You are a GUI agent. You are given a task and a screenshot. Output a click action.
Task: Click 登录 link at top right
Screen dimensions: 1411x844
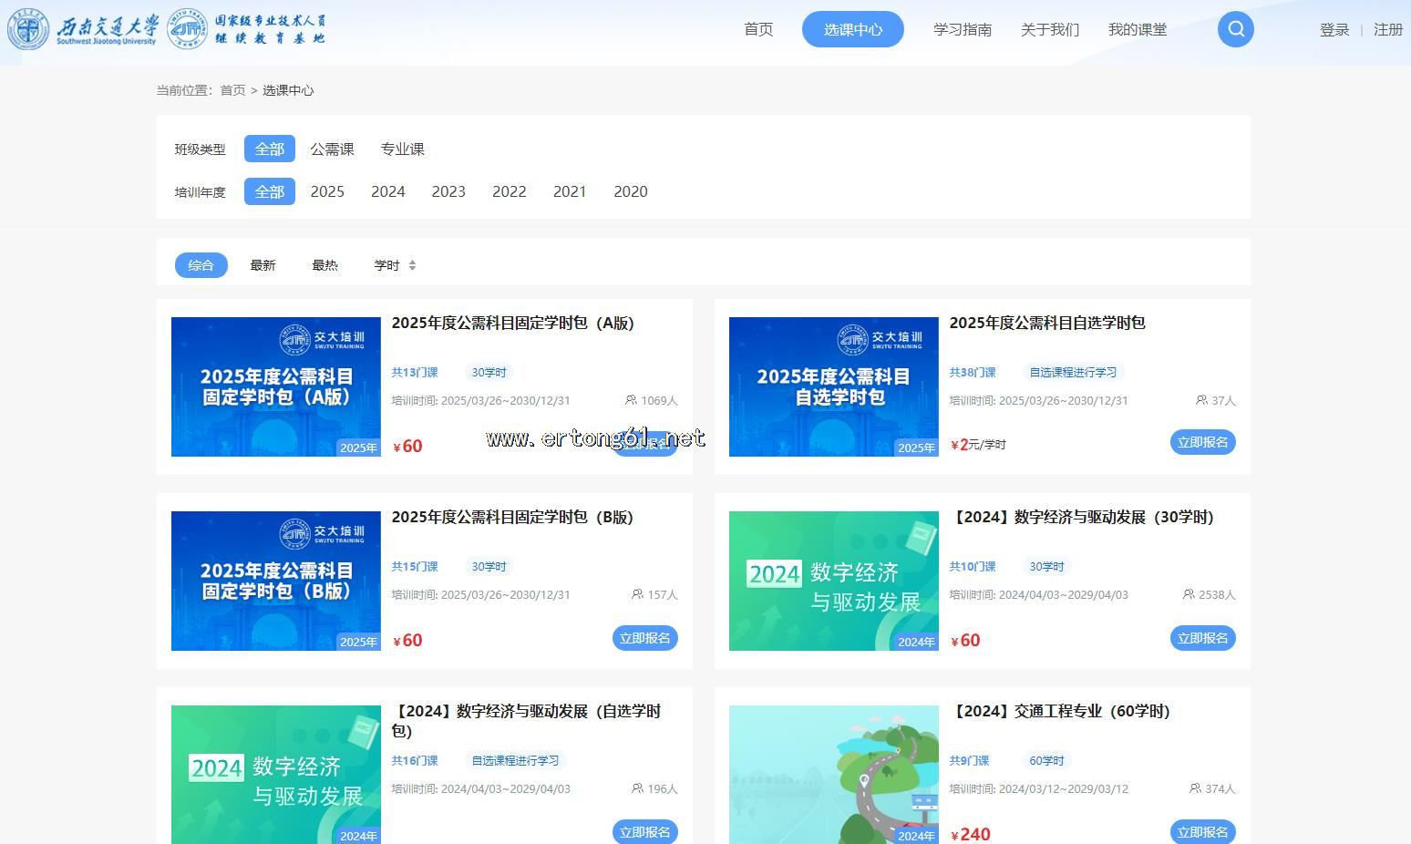[1334, 30]
